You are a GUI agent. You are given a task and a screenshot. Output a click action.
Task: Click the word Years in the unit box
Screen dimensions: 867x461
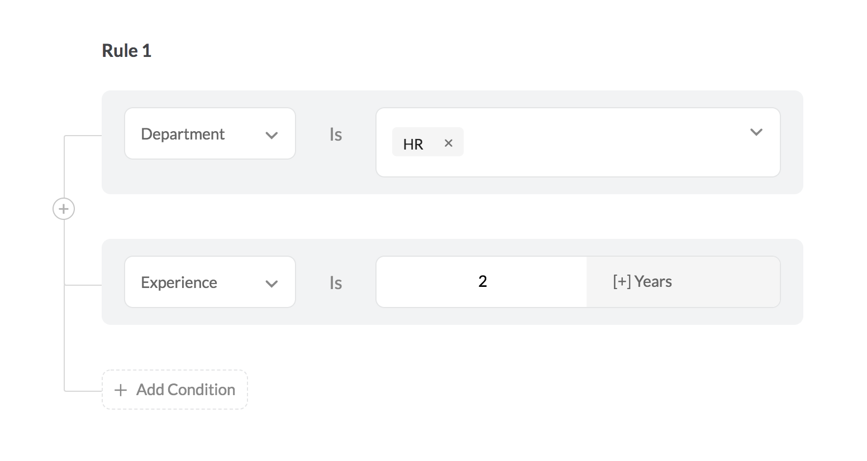(653, 282)
